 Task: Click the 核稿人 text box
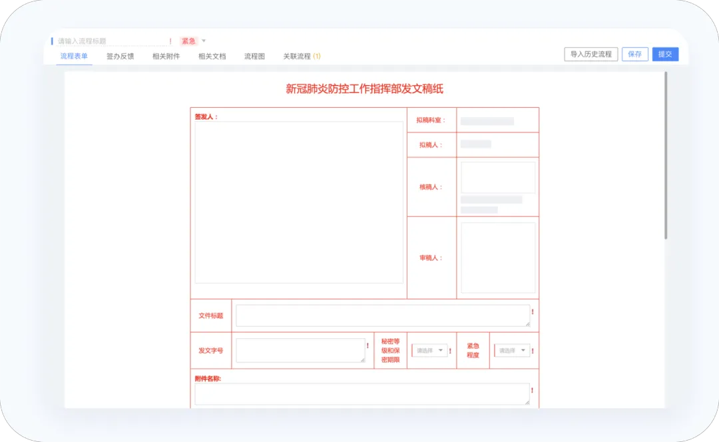pyautogui.click(x=498, y=178)
